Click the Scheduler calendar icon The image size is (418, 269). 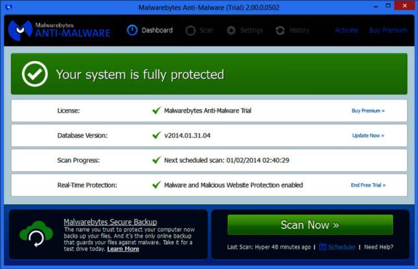pos(322,247)
